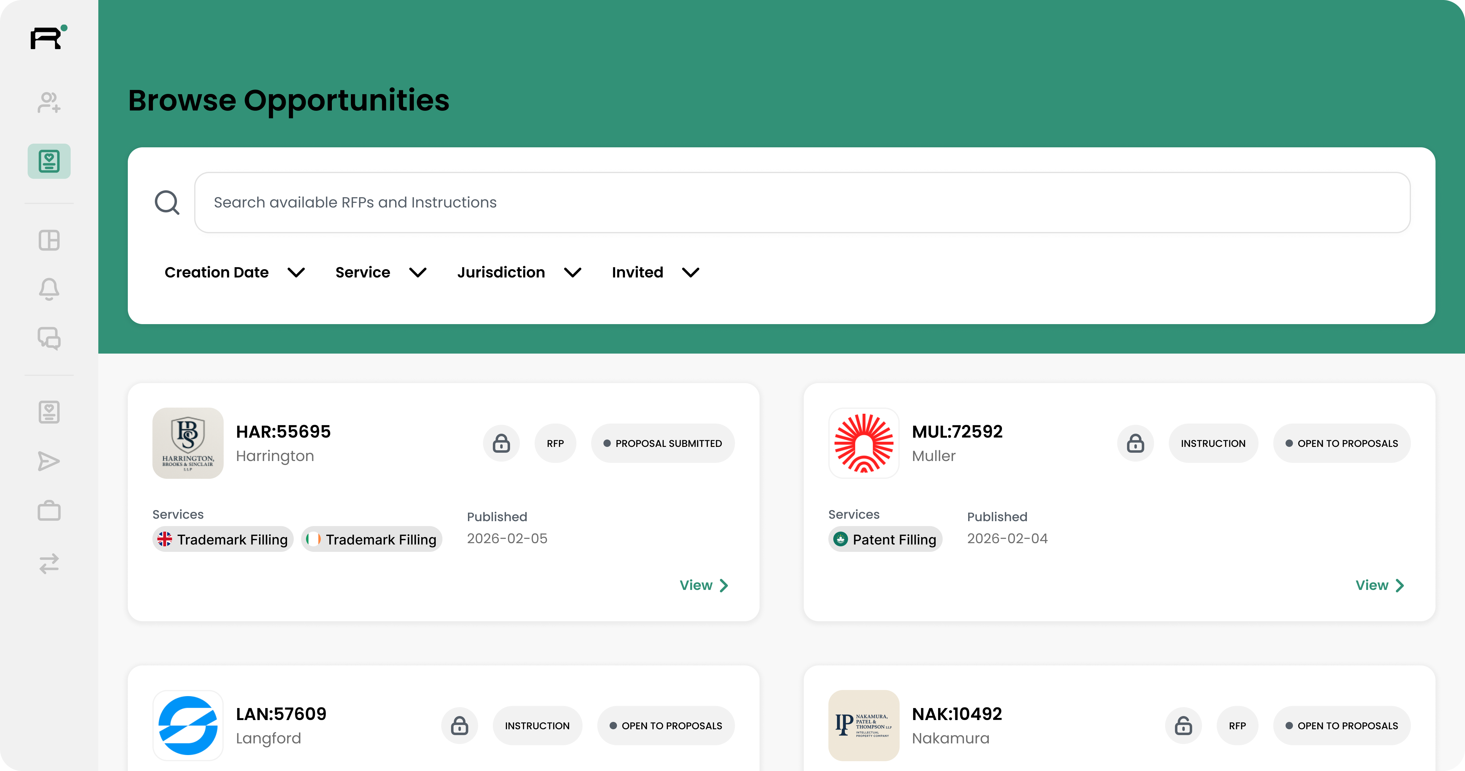
Task: Open the briefcase sidebar icon
Action: 49,510
